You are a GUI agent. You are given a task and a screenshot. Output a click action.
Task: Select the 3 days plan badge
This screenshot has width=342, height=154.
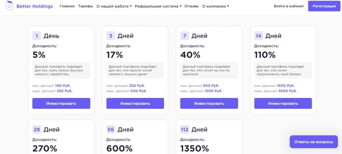point(111,36)
